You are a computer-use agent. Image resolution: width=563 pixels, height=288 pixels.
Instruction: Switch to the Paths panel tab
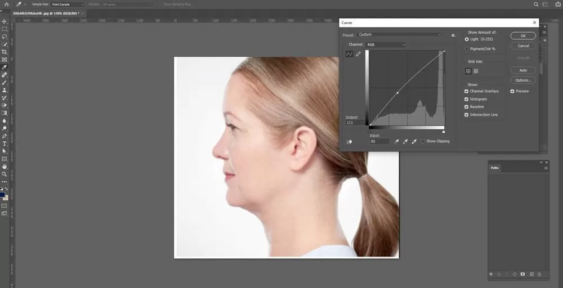495,168
